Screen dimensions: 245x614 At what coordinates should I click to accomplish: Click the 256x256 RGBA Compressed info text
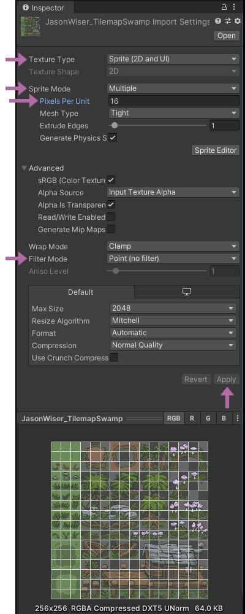click(129, 608)
